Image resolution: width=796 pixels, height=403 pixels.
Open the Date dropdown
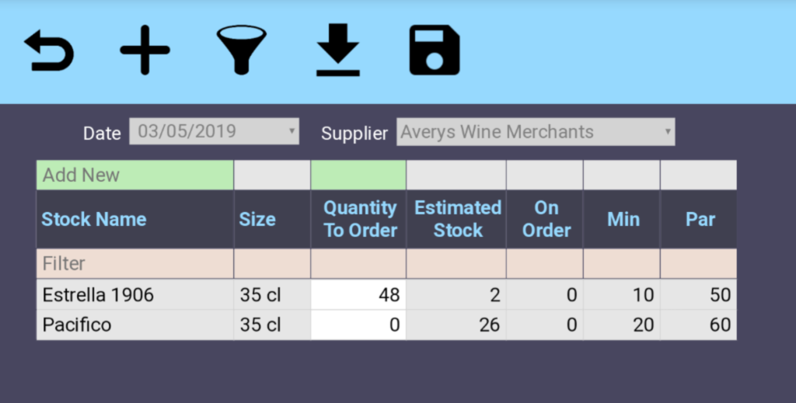click(x=214, y=132)
